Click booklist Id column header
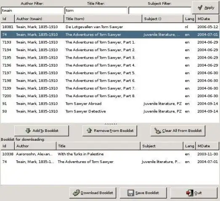The image size is (220, 201). pos(8,146)
